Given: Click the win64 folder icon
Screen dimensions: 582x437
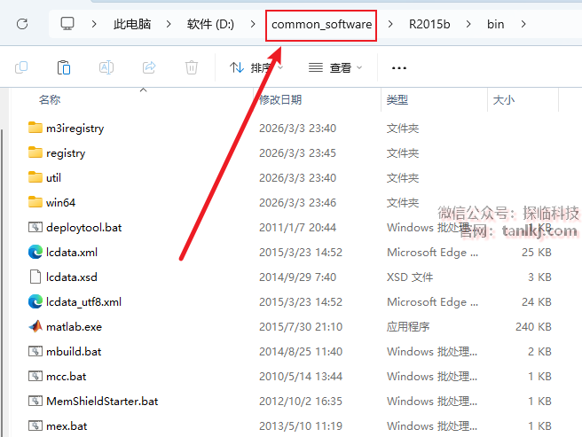Looking at the screenshot, I should tap(35, 202).
